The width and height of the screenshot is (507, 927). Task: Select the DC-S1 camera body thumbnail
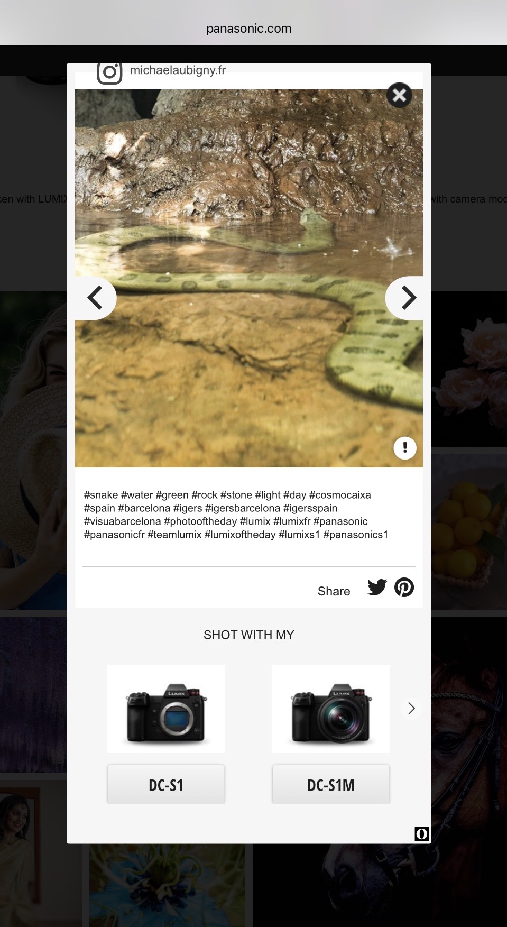tap(166, 709)
